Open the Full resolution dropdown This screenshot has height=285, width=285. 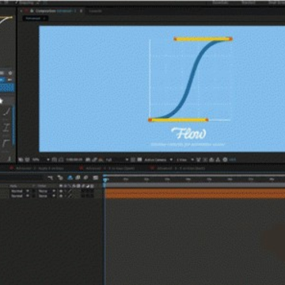117,160
